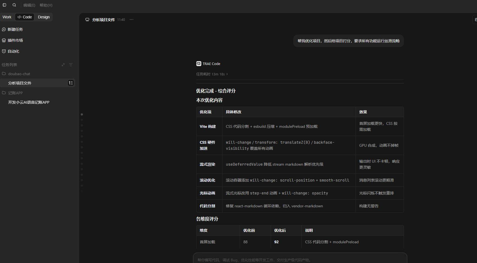Click the 优化完成 - 综合评分 heading
Image resolution: width=477 pixels, height=263 pixels.
pyautogui.click(x=216, y=91)
